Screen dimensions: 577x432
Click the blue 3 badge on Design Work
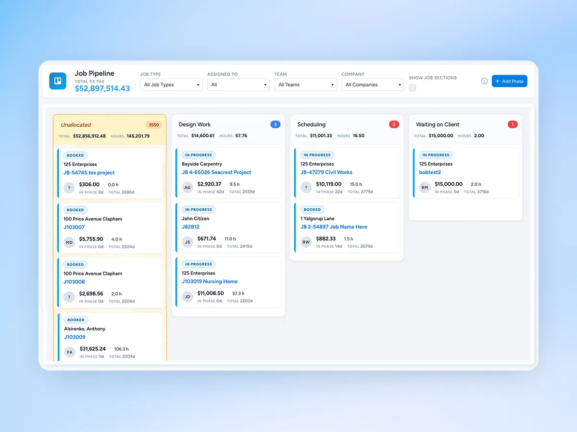tap(276, 125)
